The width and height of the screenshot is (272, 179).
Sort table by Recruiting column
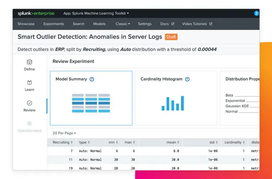(62, 142)
